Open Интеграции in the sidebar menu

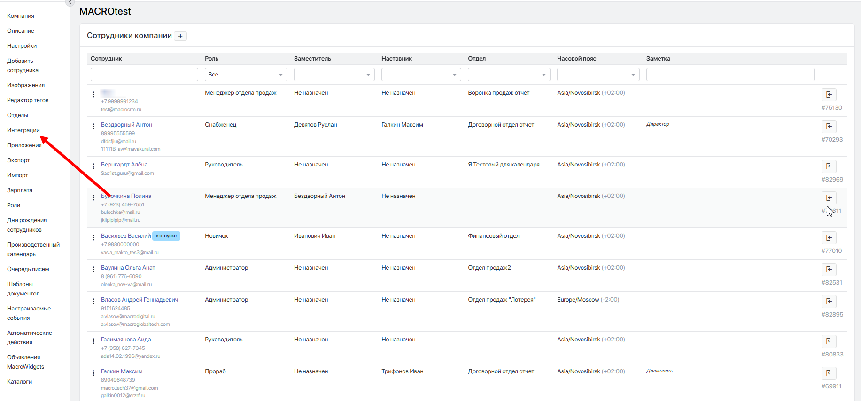pos(23,130)
